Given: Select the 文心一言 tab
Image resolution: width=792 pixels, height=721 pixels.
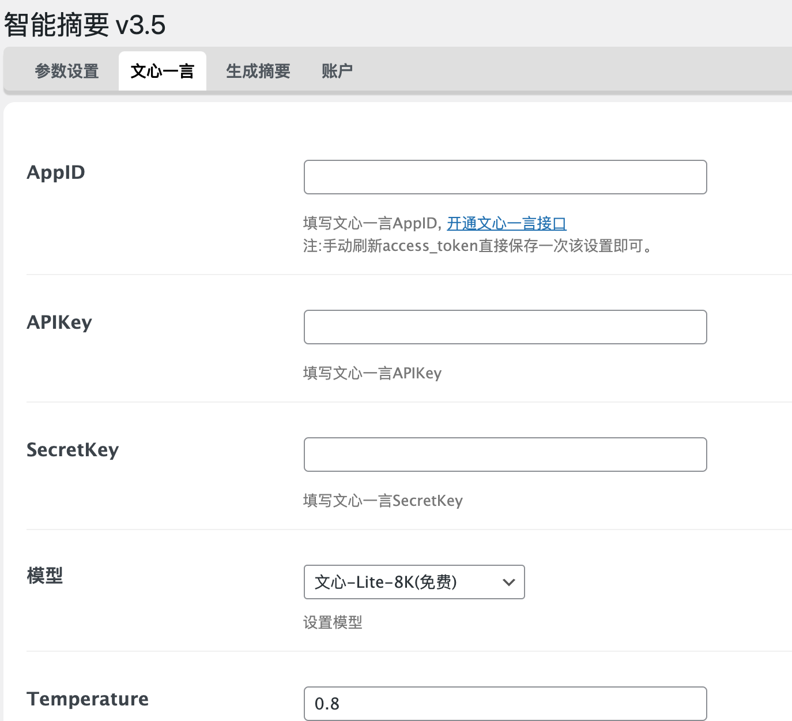Looking at the screenshot, I should coord(162,70).
